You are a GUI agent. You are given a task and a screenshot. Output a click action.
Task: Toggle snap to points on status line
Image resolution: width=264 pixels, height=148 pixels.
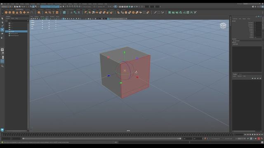[73, 7]
